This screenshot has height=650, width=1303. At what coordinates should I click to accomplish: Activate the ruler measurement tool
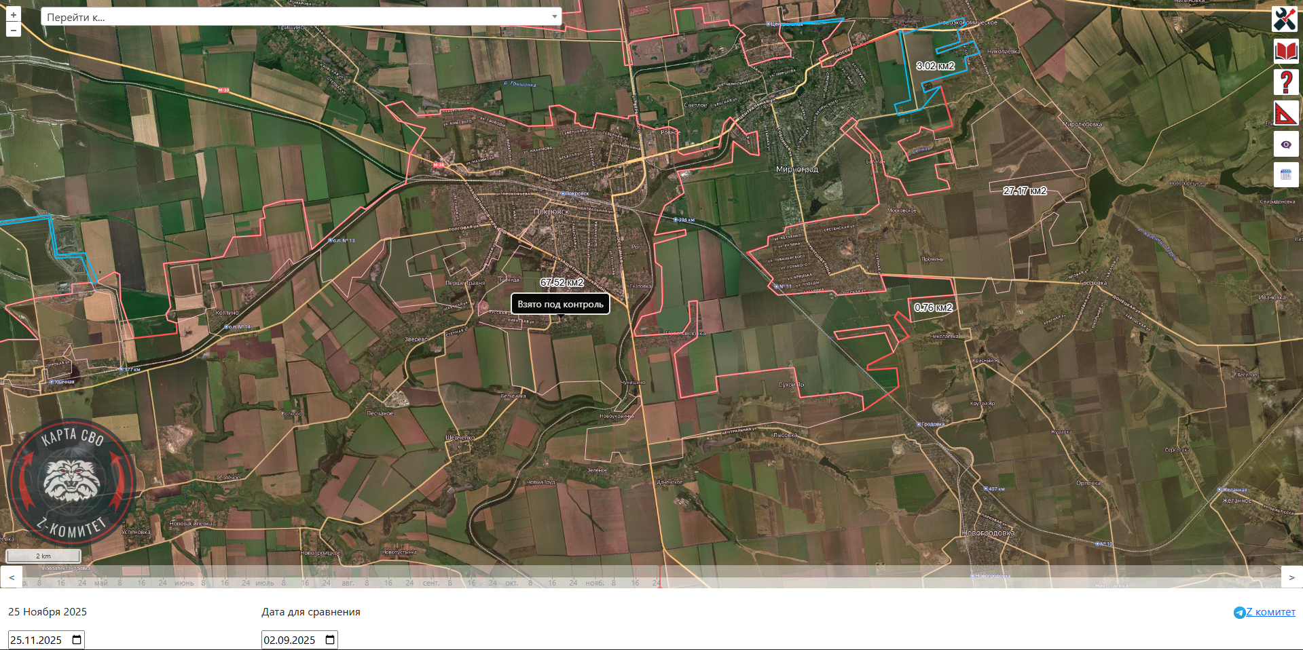tap(1285, 113)
